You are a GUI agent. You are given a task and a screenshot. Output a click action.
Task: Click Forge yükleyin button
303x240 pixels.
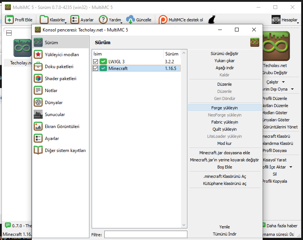point(224,108)
